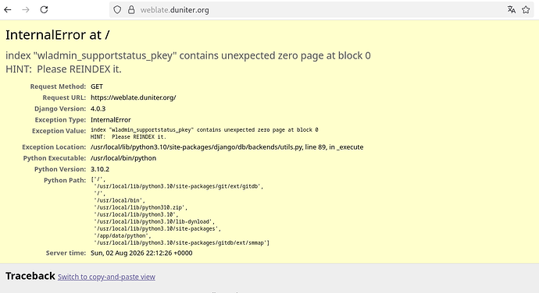539x293 pixels.
Task: Go back with the browser back arrow
Action: pyautogui.click(x=8, y=9)
